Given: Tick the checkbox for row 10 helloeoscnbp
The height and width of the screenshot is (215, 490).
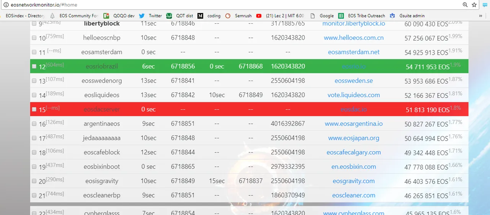Looking at the screenshot, I should [x=34, y=38].
